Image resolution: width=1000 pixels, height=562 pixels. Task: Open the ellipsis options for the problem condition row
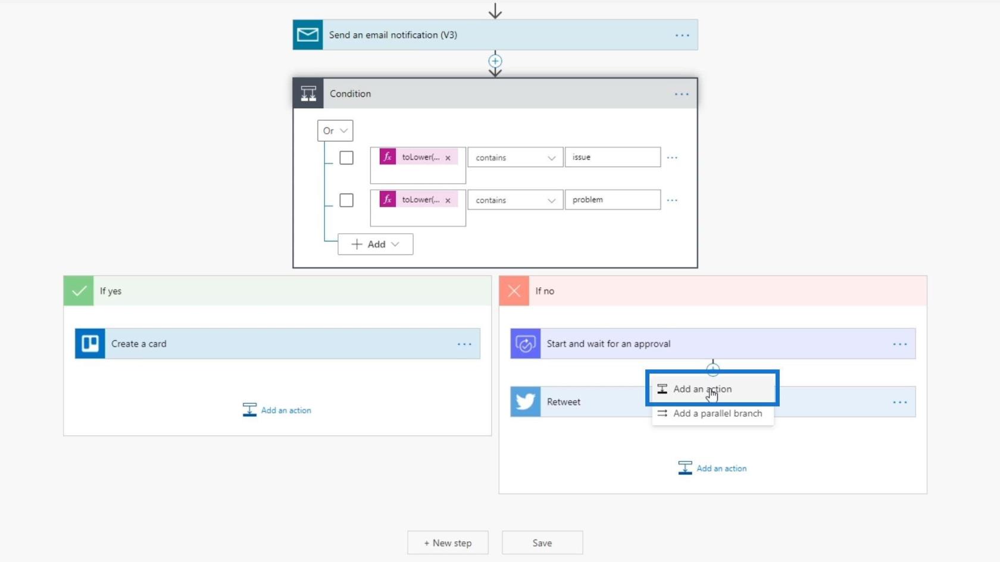pyautogui.click(x=672, y=200)
